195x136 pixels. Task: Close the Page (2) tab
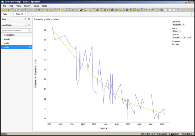[25, 14]
